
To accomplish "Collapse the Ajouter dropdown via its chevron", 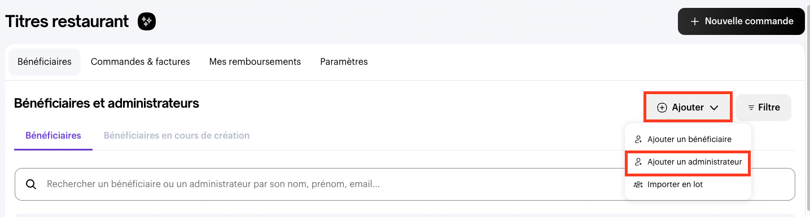I will coord(713,108).
